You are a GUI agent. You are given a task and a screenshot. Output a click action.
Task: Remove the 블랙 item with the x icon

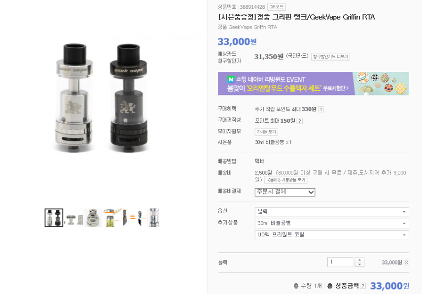click(406, 262)
